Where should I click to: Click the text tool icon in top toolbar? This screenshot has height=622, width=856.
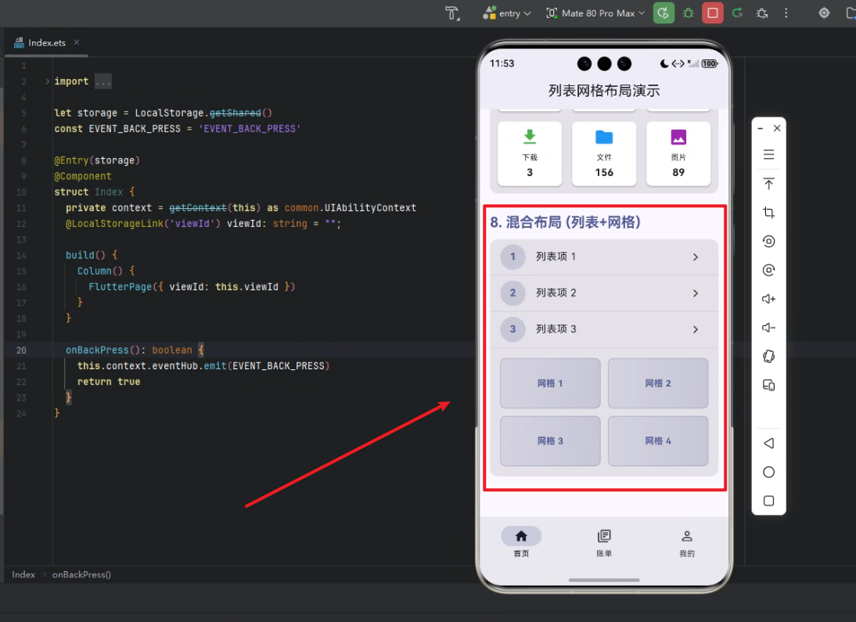pos(452,13)
